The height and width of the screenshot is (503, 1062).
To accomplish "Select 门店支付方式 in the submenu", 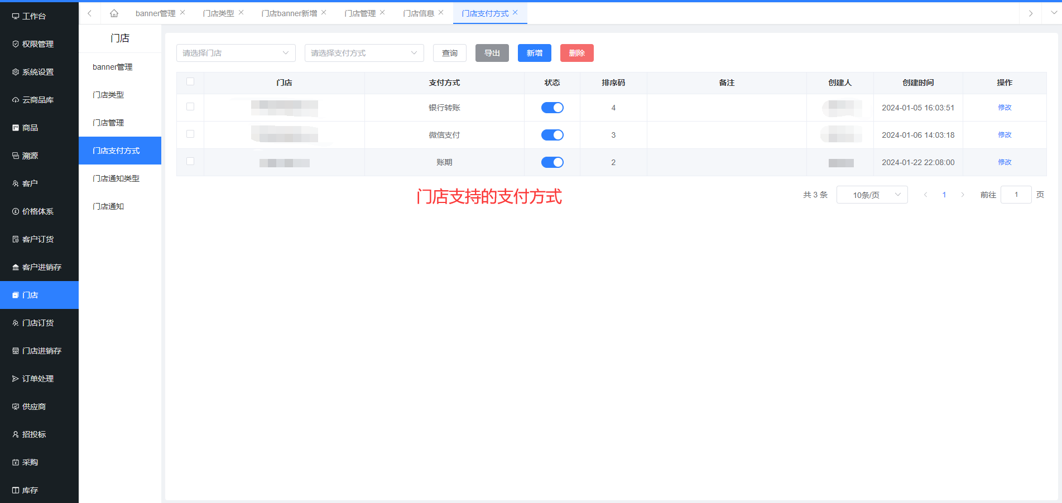I will (120, 151).
